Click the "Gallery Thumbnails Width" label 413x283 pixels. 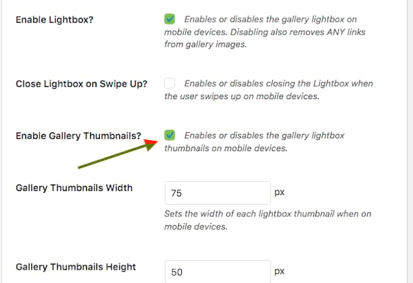click(74, 188)
